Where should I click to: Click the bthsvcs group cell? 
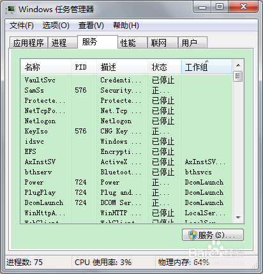[199, 172]
